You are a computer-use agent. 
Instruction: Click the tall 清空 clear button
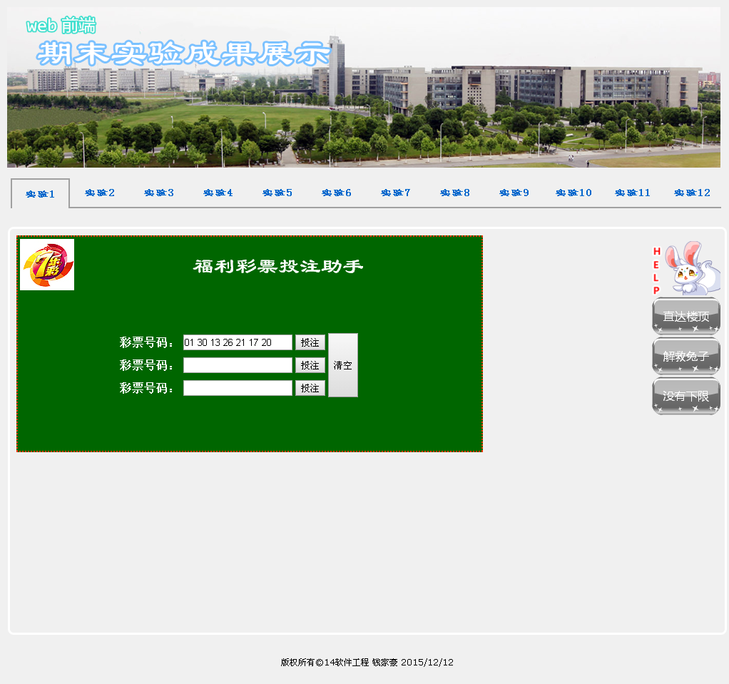pyautogui.click(x=343, y=365)
